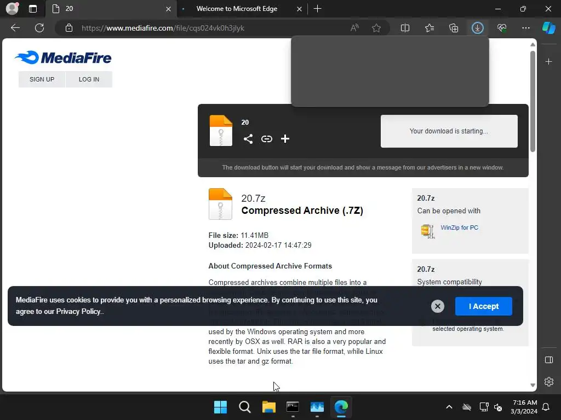Open the WinZip for PC link
The width and height of the screenshot is (561, 420).
click(460, 227)
